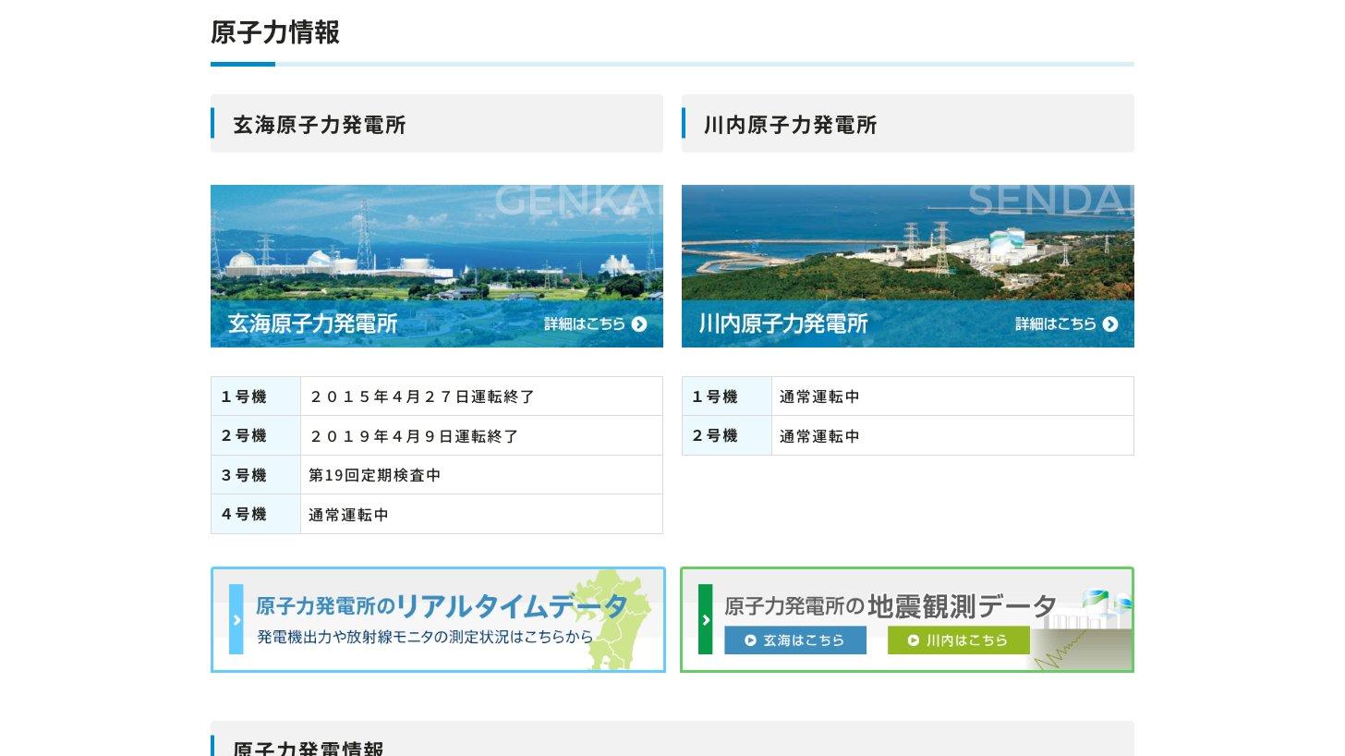Click Sendai table １号機 row label
Image resolution: width=1345 pixels, height=756 pixels.
(x=727, y=396)
